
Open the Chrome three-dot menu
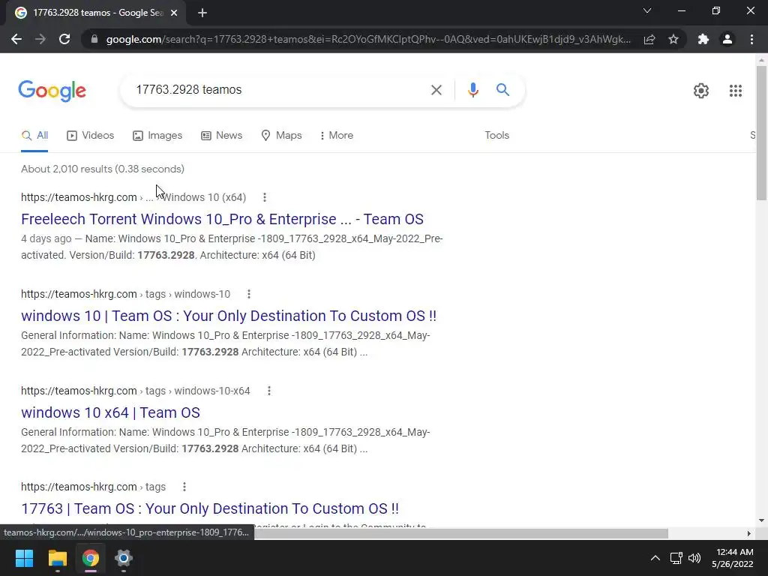tap(751, 39)
